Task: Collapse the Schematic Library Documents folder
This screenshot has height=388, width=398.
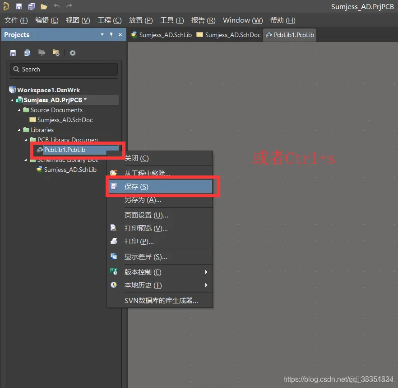Action: (x=26, y=160)
